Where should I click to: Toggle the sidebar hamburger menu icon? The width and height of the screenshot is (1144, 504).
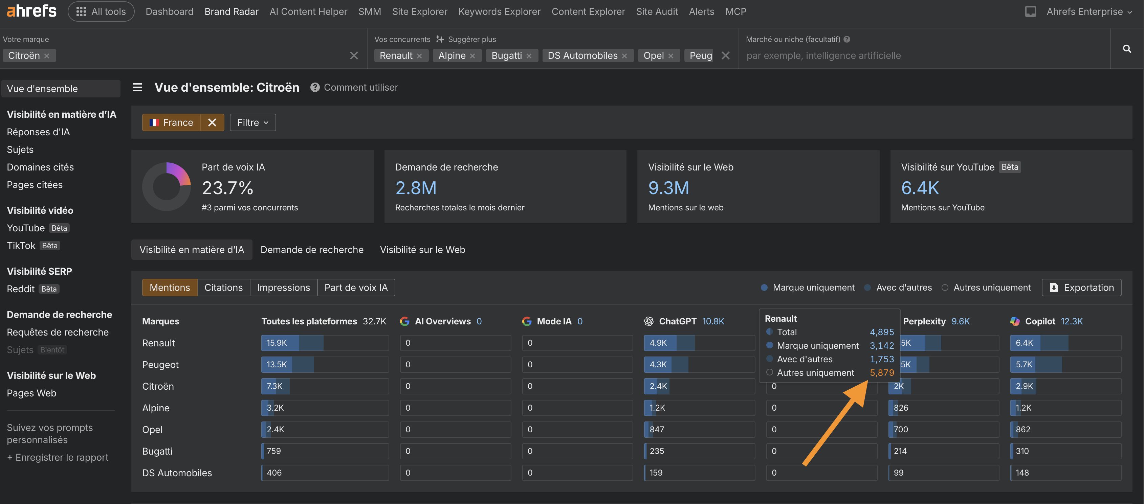click(x=137, y=87)
